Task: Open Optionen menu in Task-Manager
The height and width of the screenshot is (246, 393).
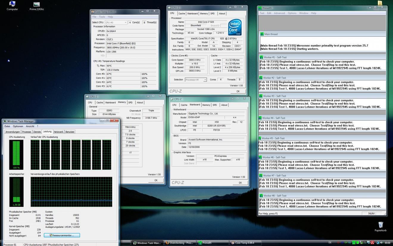Action: pyautogui.click(x=18, y=126)
